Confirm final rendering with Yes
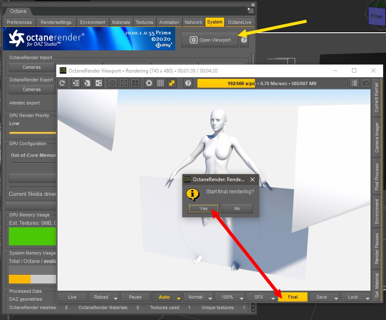This screenshot has height=320, width=386. (203, 208)
